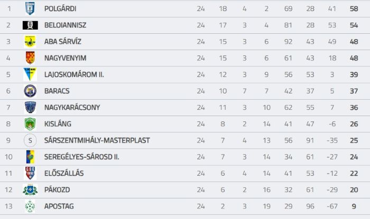Click the Polgárdi team crest

coord(30,8)
